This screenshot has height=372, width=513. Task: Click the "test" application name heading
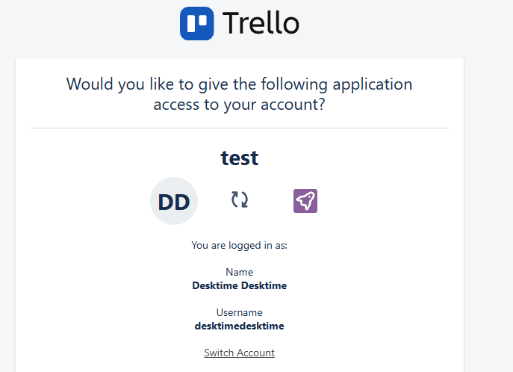coord(240,158)
